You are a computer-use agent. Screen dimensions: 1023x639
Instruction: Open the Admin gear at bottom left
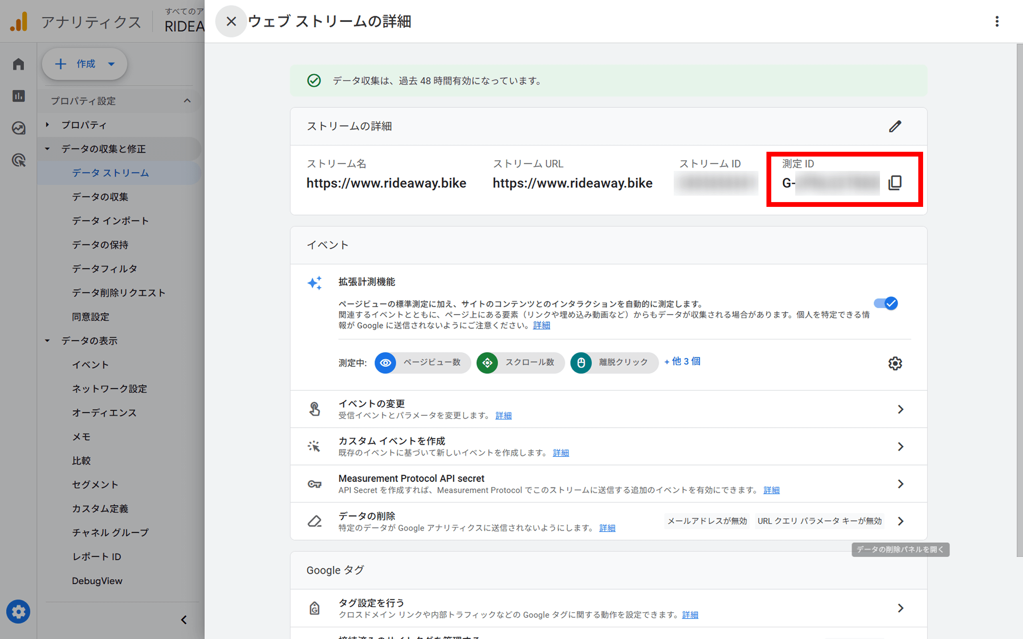[x=18, y=611]
